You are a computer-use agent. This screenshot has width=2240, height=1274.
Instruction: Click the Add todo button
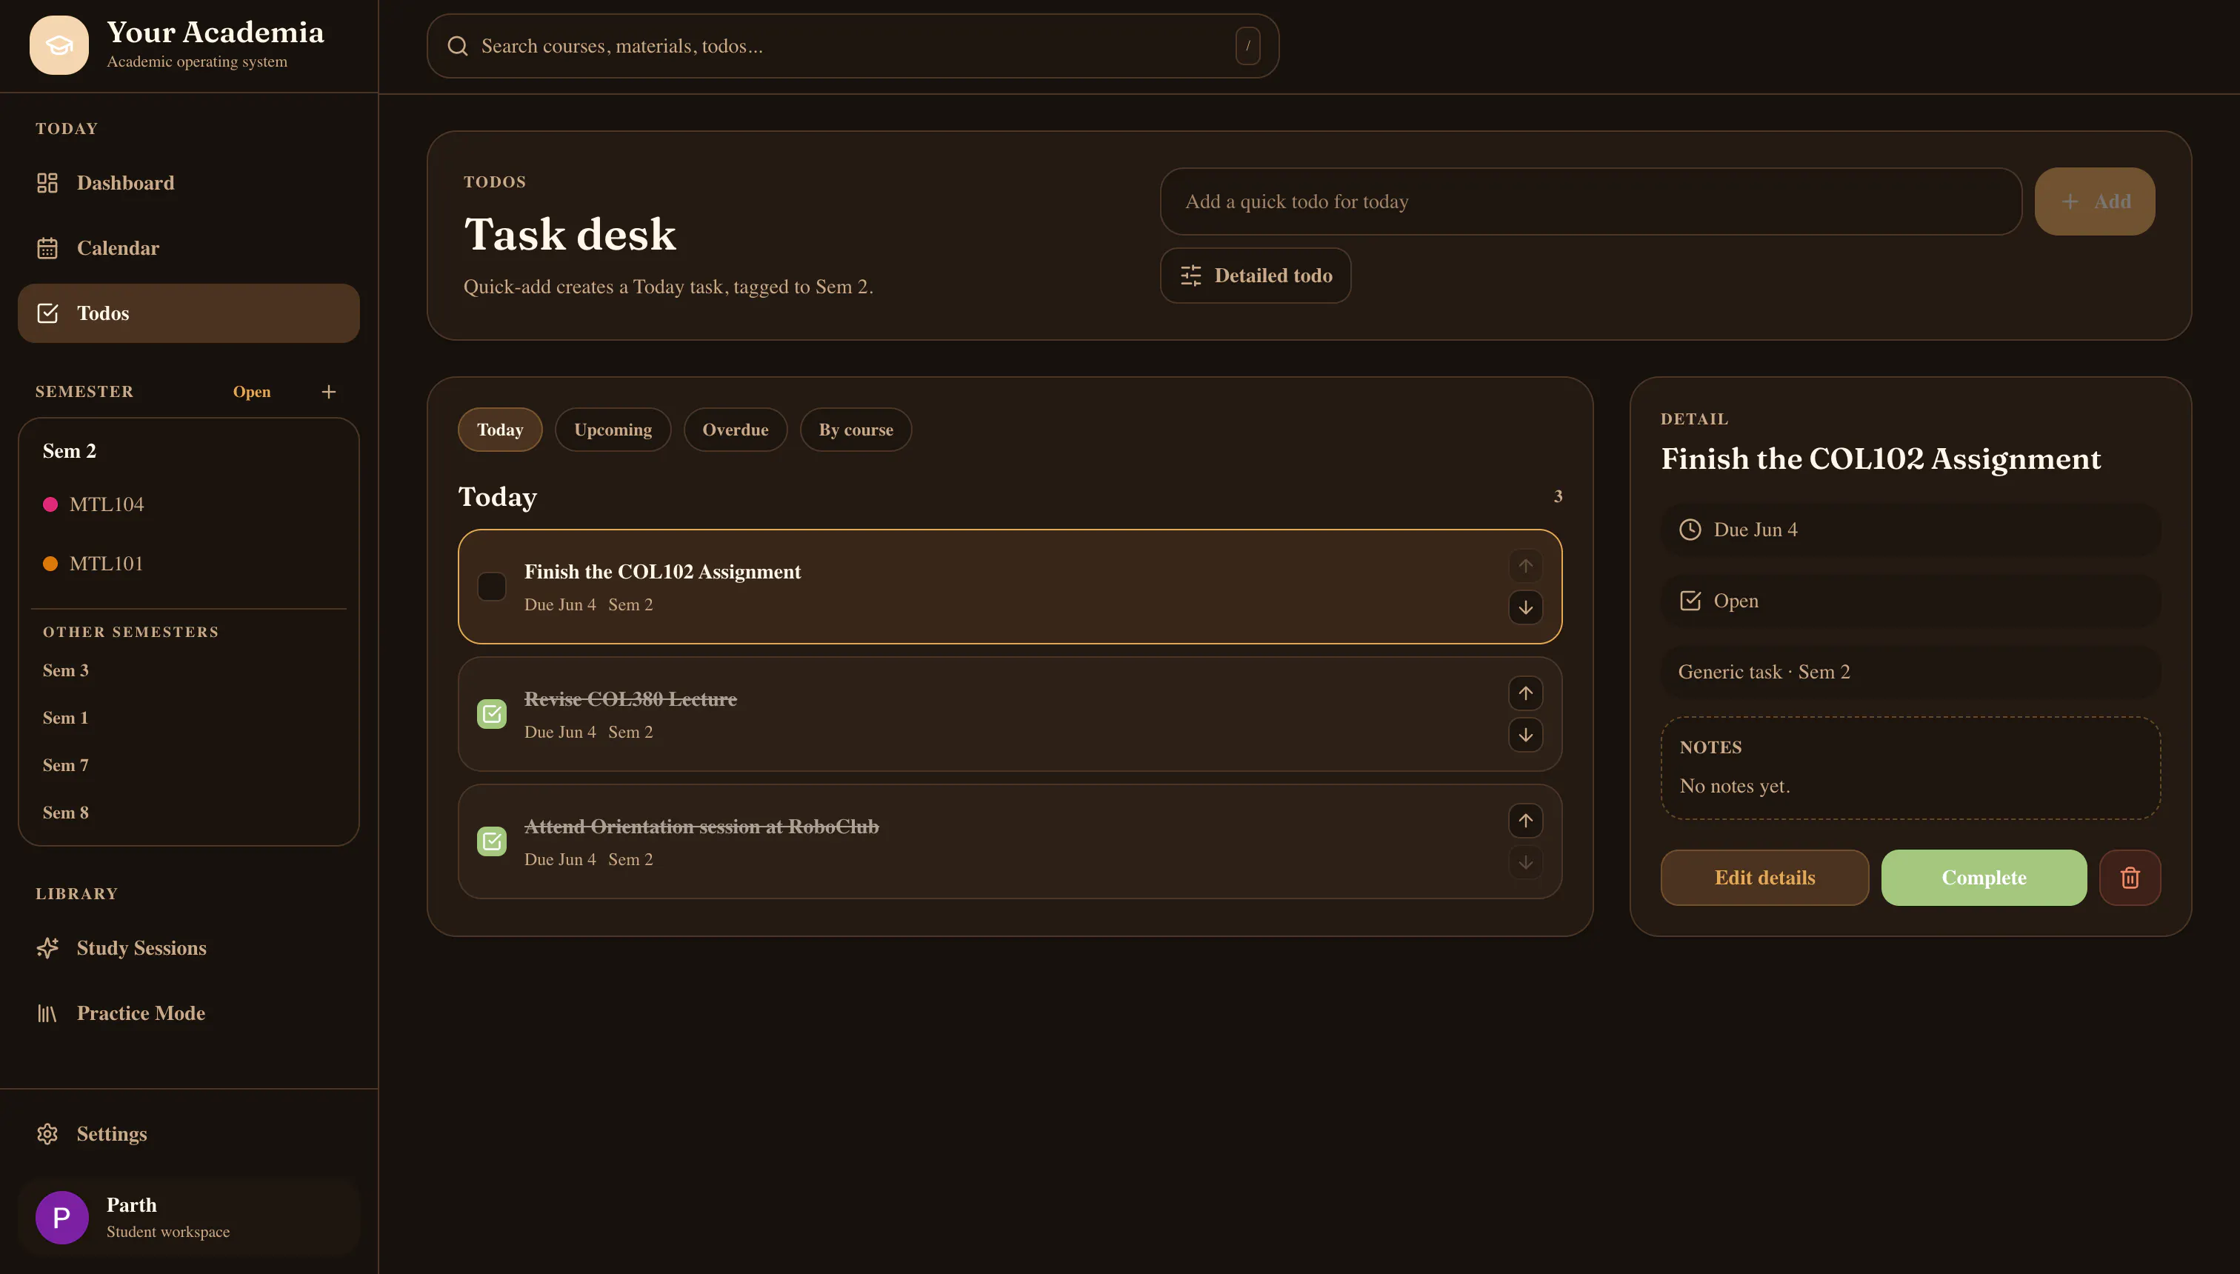[2095, 201]
